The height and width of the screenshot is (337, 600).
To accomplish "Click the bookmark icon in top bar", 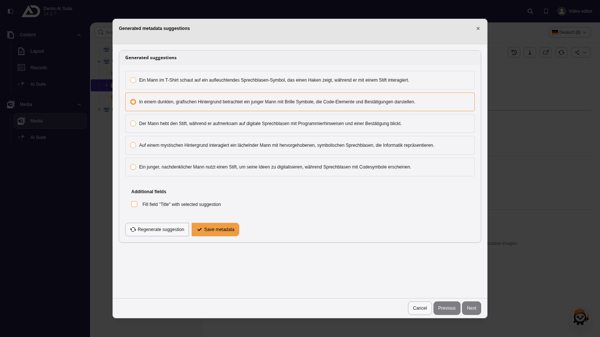I will [546, 11].
